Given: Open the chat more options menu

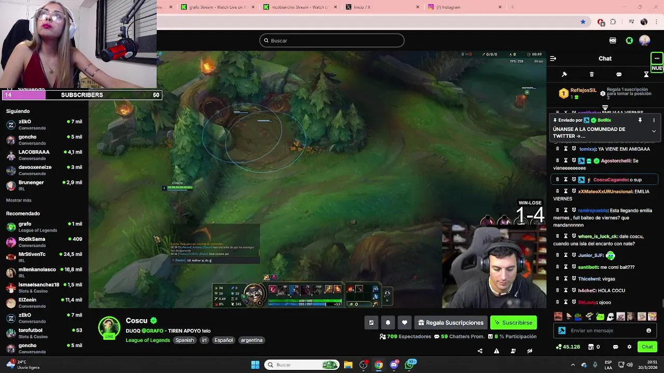Looking at the screenshot, I should point(657,59).
